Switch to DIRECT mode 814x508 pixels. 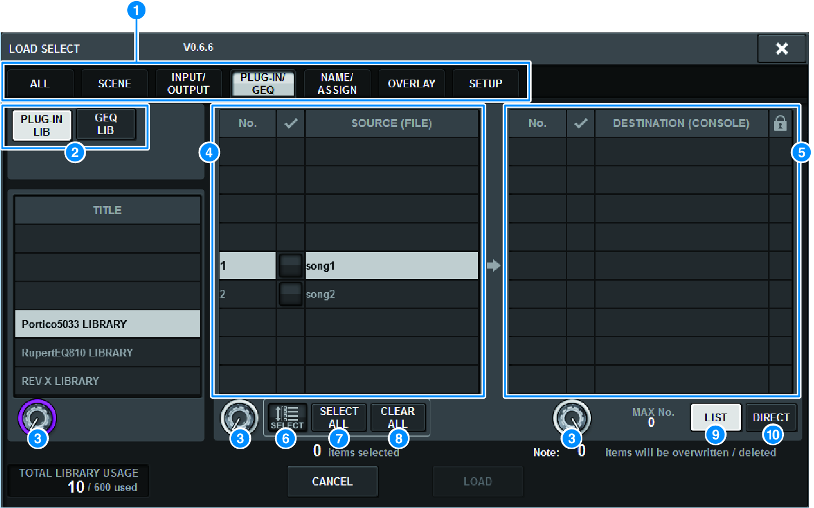(771, 417)
